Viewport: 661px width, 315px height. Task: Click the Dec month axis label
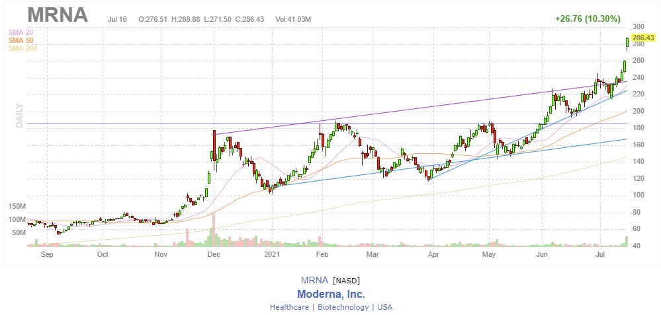[214, 254]
